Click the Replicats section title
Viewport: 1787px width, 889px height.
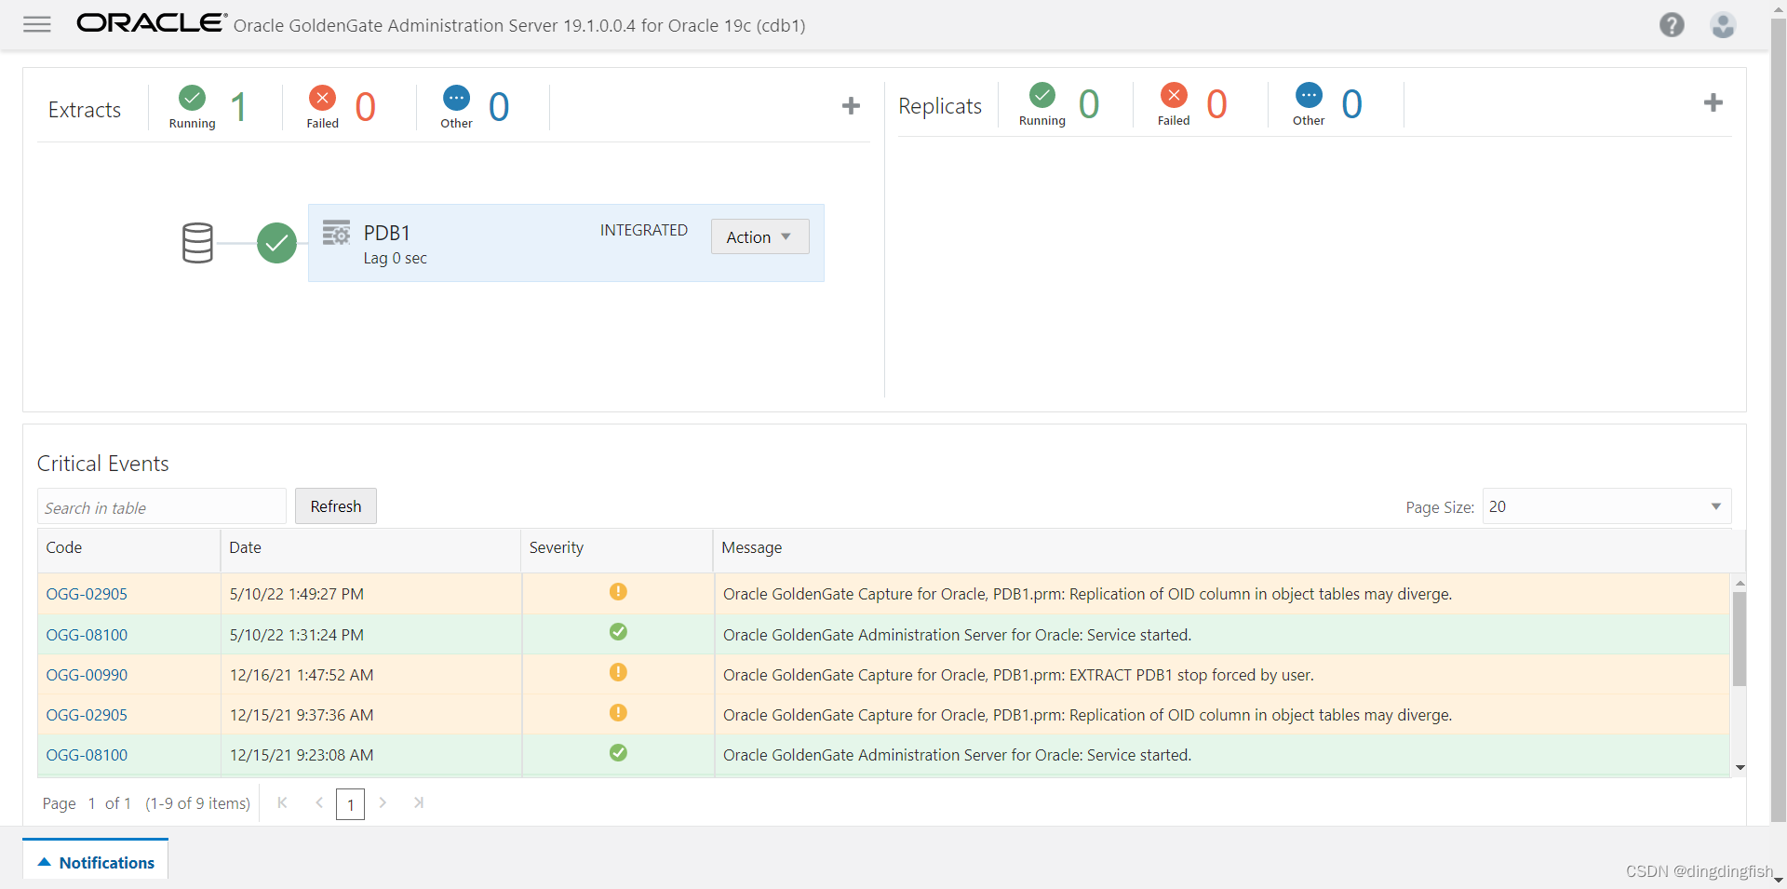point(940,106)
